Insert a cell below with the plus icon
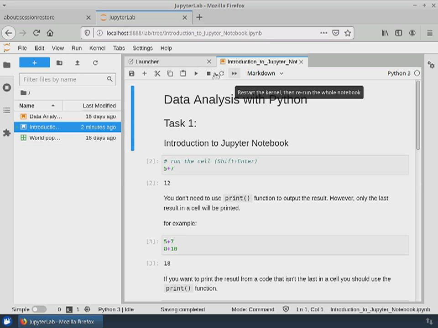This screenshot has width=438, height=328. pos(145,73)
